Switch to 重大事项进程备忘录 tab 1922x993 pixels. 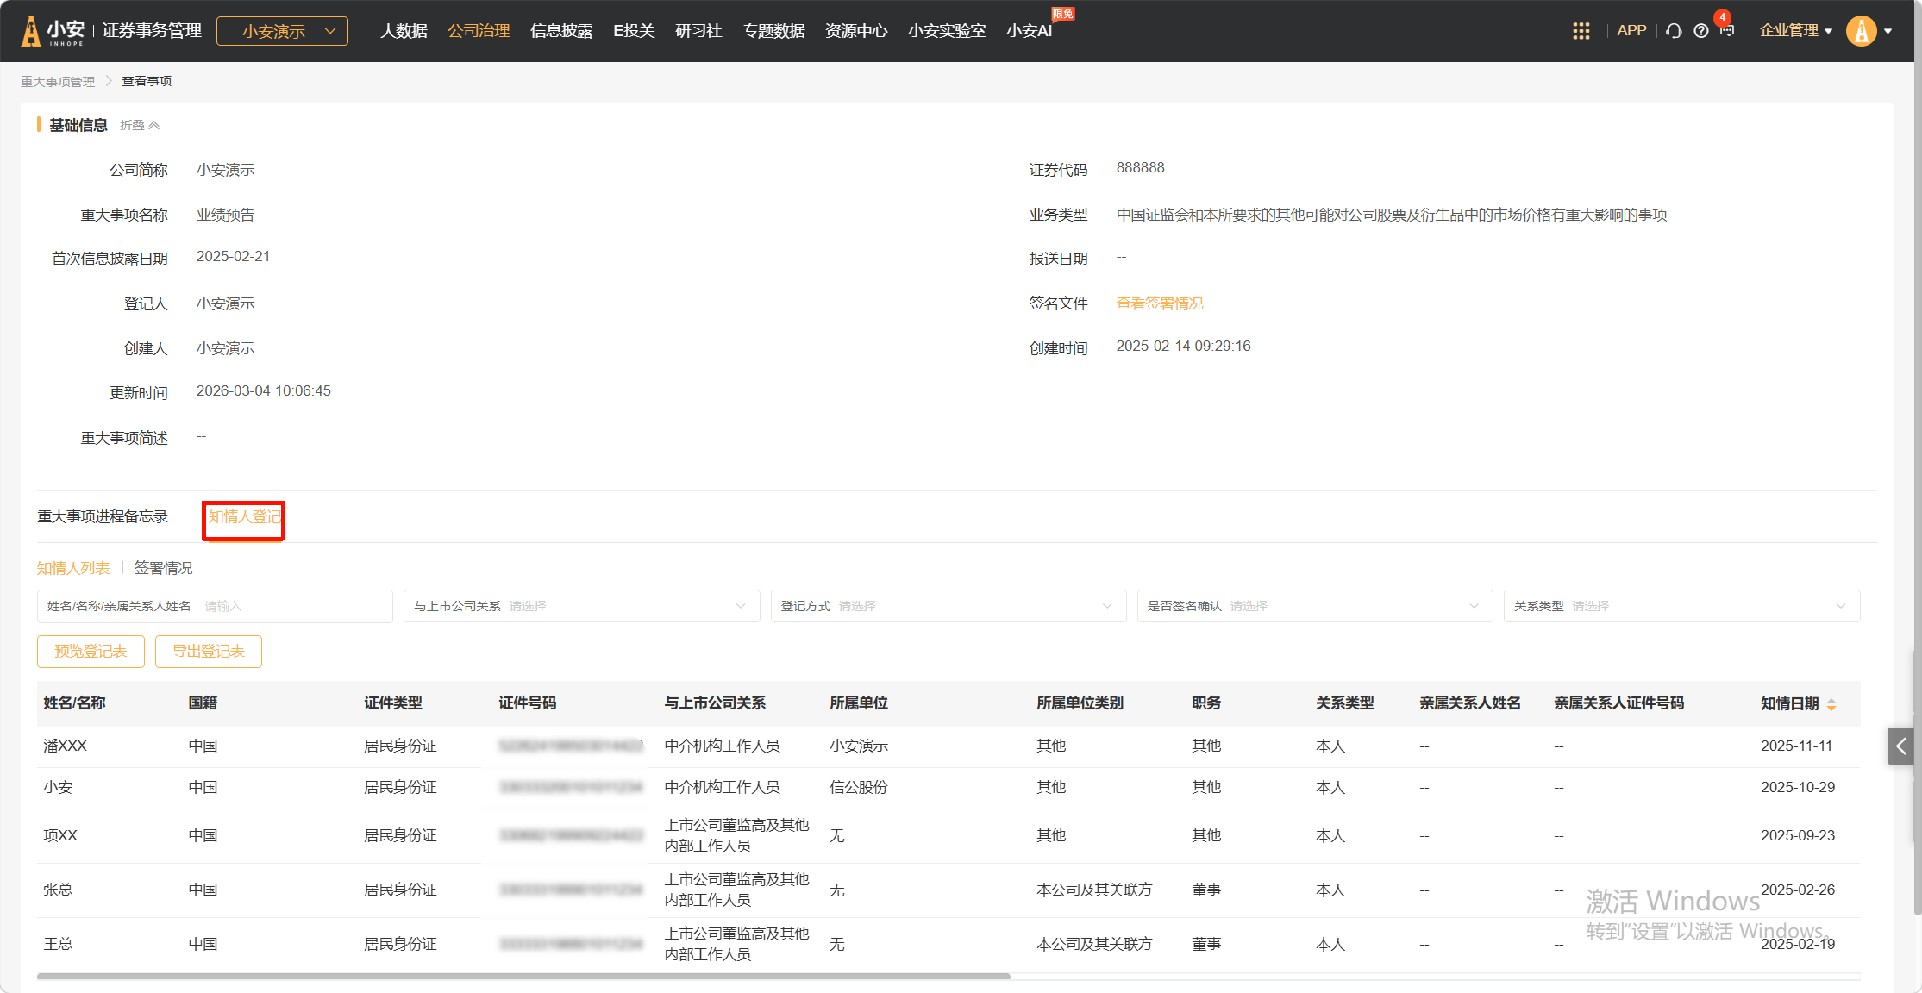(x=103, y=516)
